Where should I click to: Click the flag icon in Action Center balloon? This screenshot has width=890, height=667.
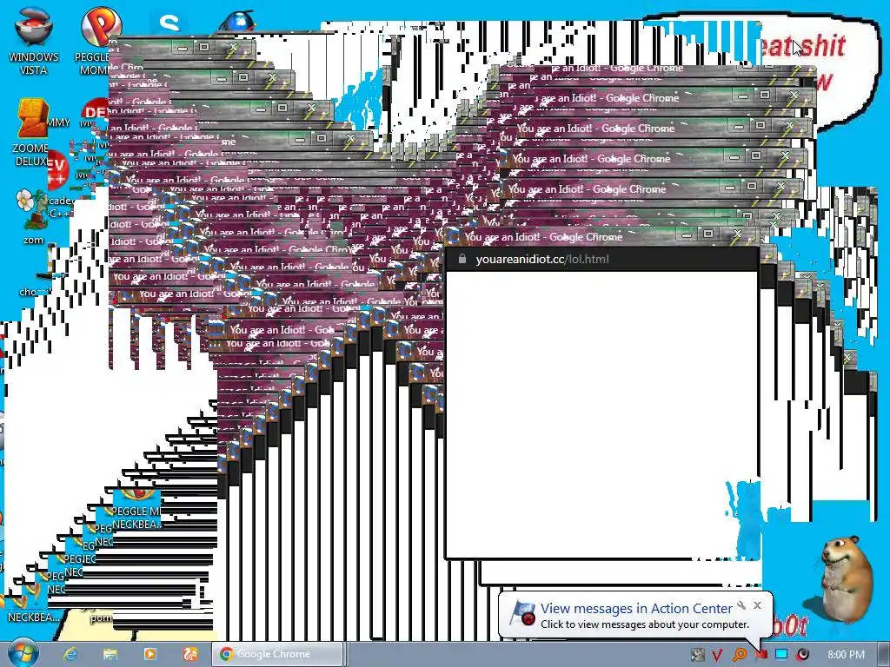click(x=522, y=614)
